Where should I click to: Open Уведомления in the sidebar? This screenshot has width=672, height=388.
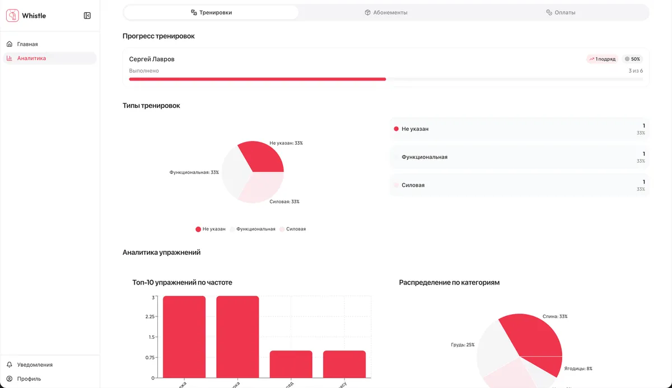click(x=50, y=365)
